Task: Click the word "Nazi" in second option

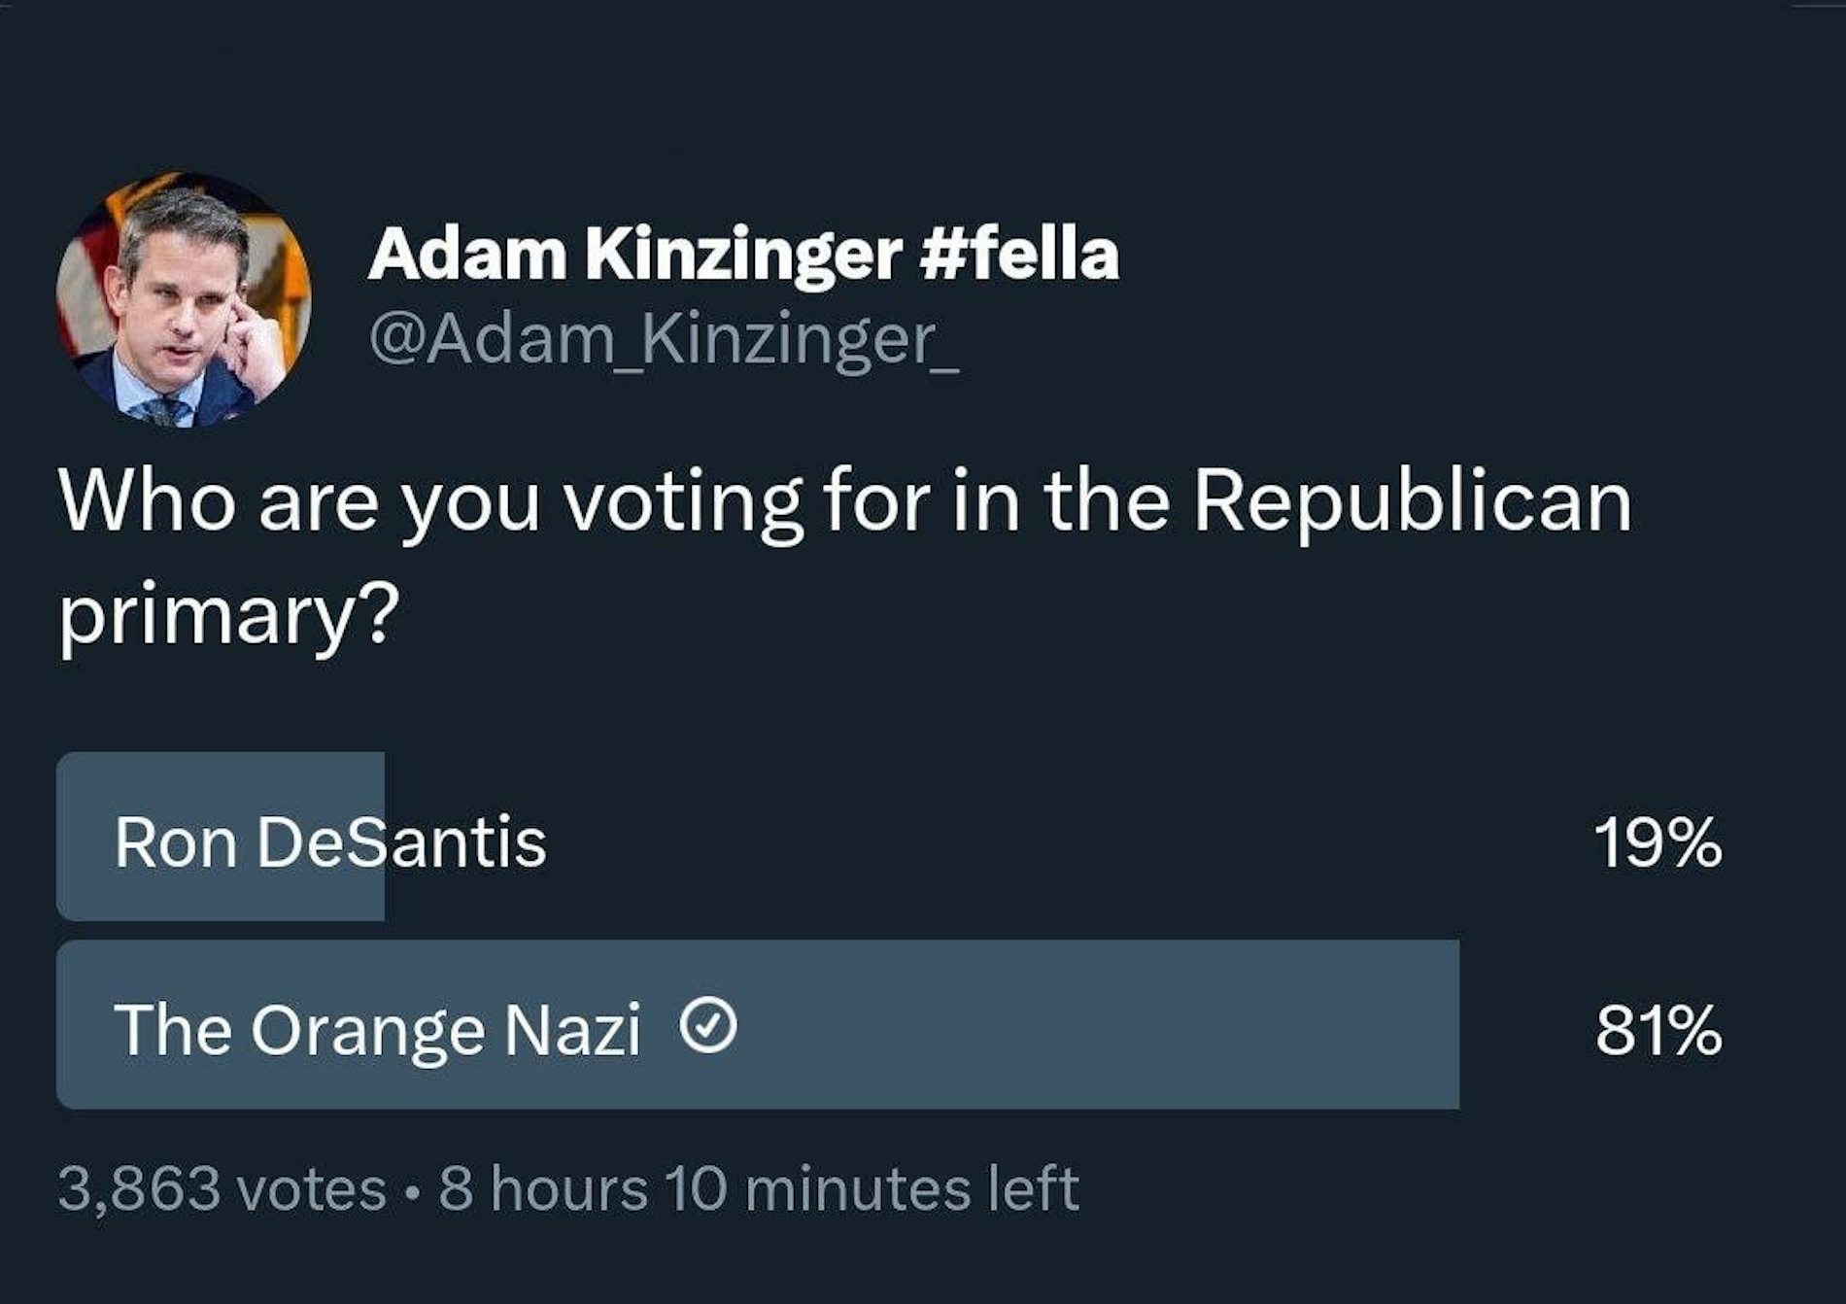Action: tap(572, 1028)
